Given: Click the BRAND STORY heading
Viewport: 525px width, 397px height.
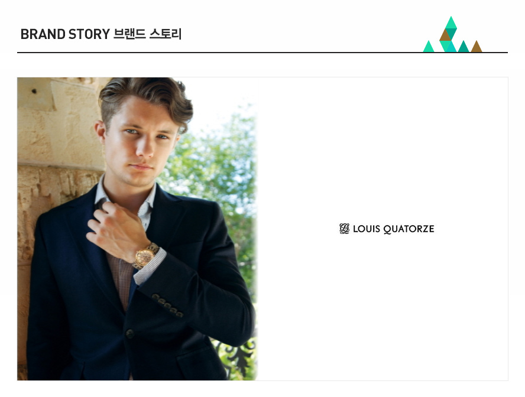Looking at the screenshot, I should coord(65,34).
